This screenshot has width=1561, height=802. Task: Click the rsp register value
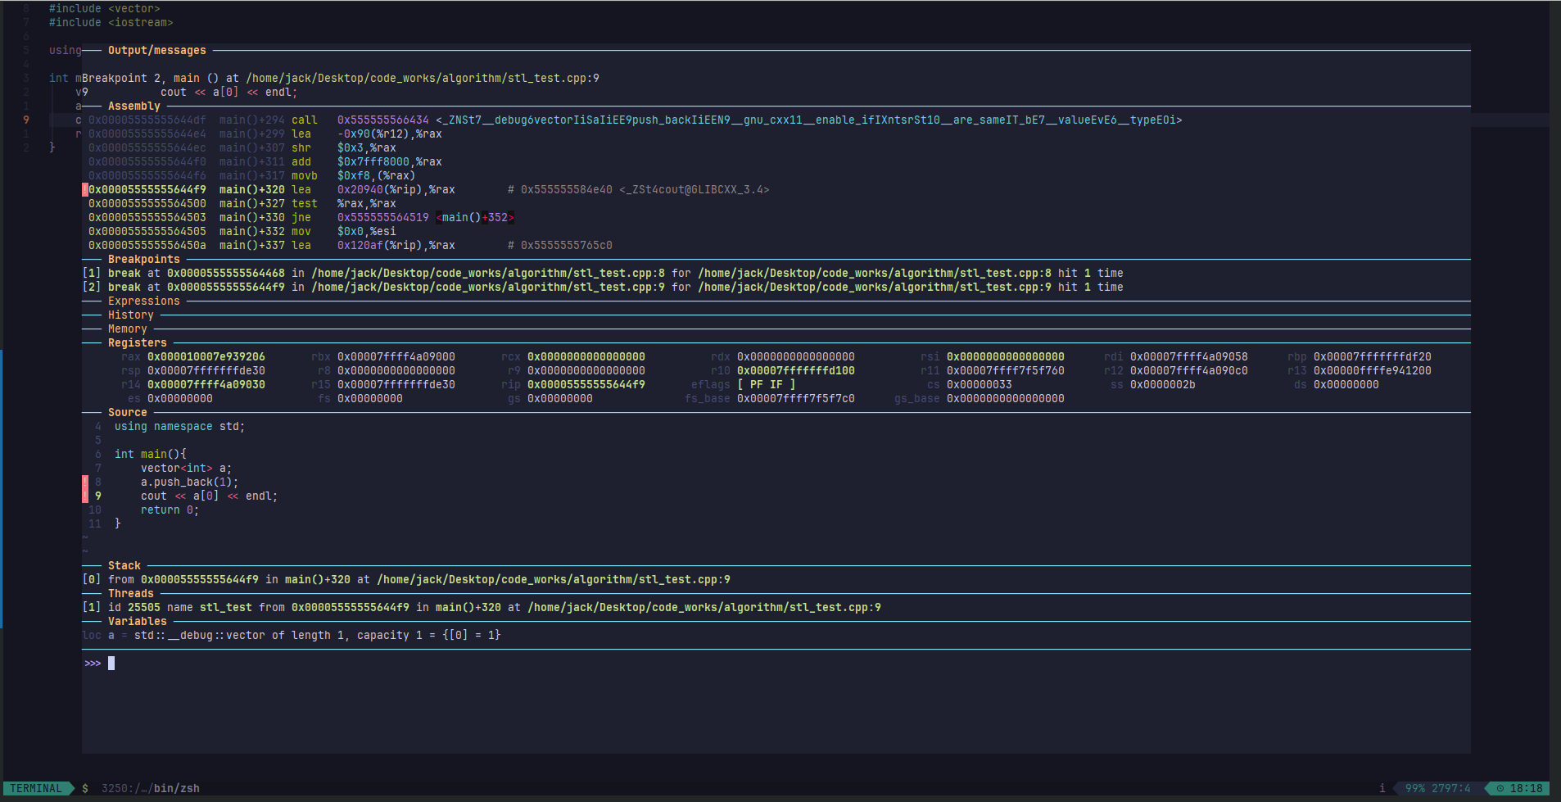206,371
